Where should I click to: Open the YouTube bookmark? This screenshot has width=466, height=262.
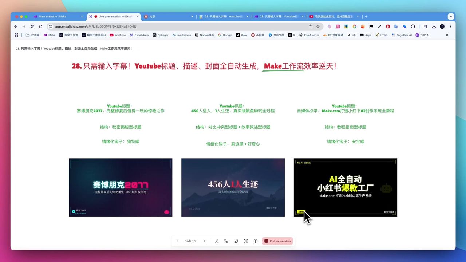118,35
